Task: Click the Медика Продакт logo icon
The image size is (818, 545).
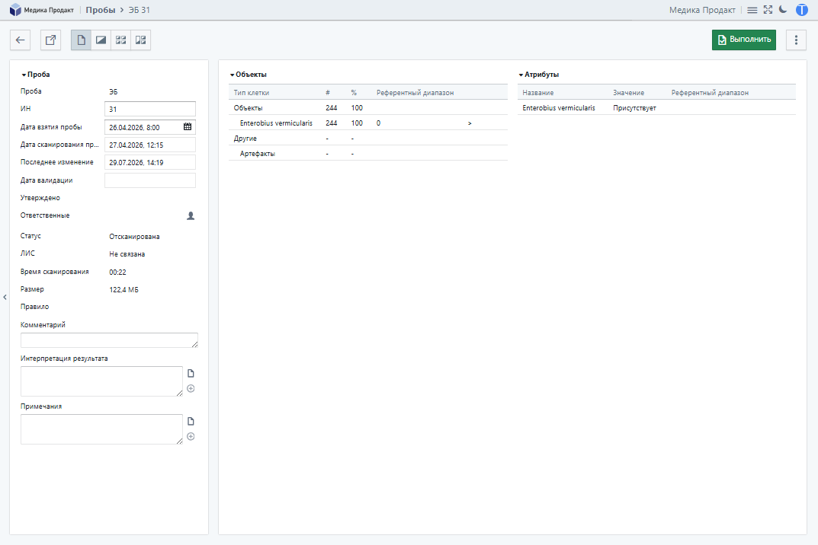Action: coord(15,10)
